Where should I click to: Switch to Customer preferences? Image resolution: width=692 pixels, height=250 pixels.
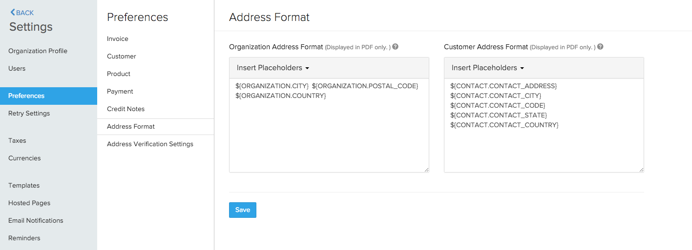[x=122, y=57]
